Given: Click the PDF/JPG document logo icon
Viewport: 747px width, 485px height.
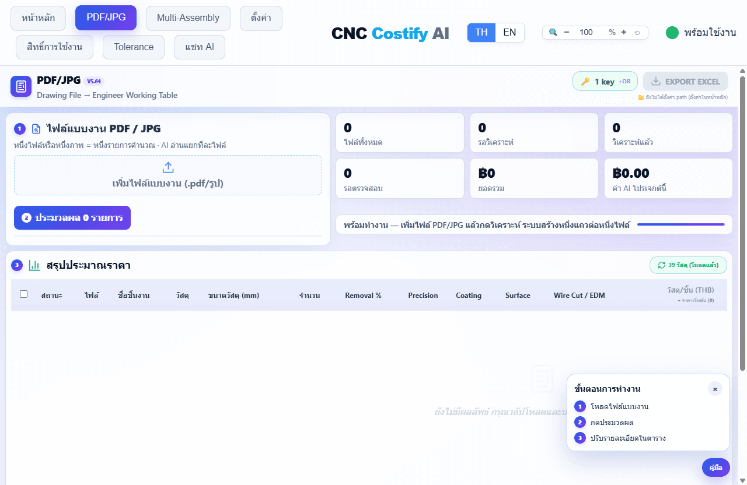Looking at the screenshot, I should [x=21, y=86].
